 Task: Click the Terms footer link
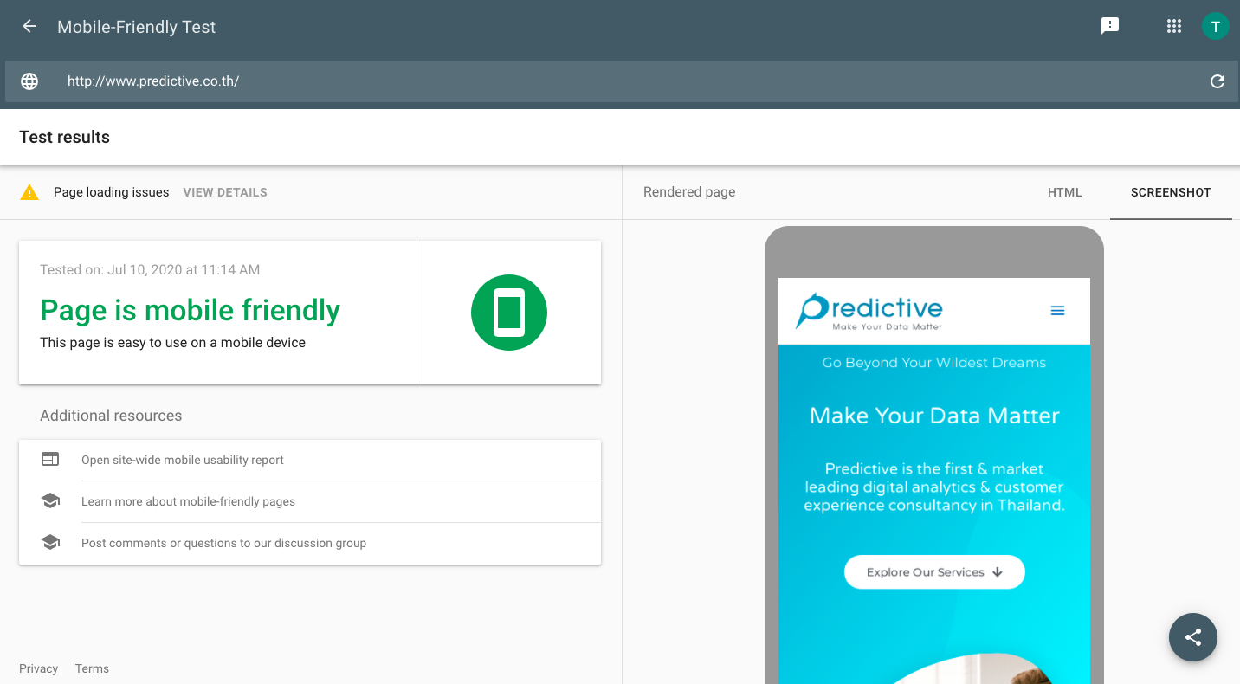click(92, 668)
